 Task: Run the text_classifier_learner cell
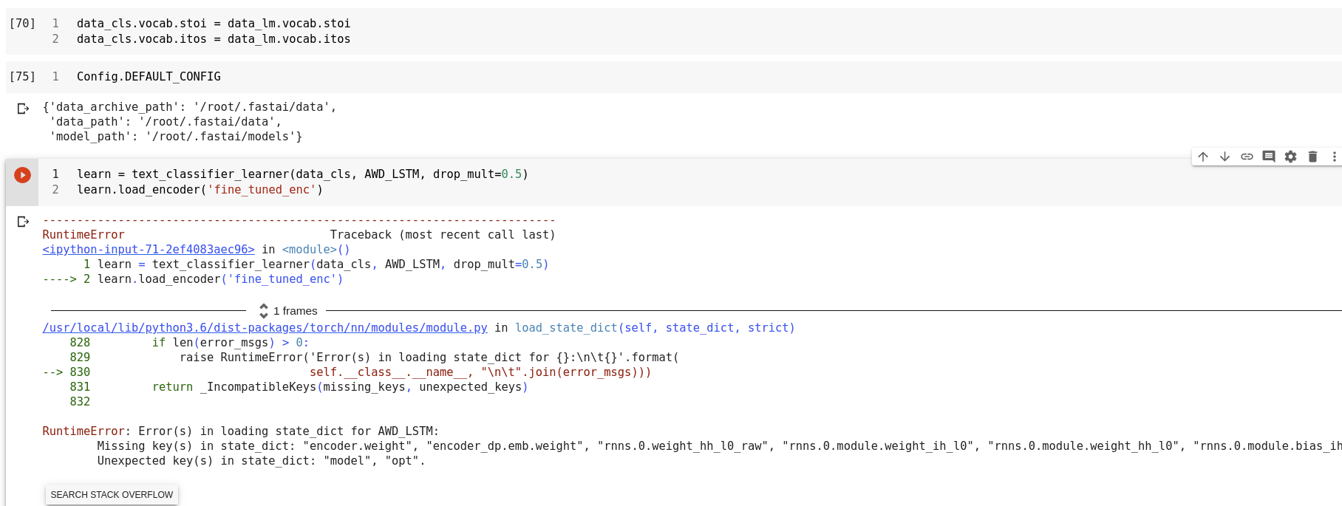coord(23,175)
